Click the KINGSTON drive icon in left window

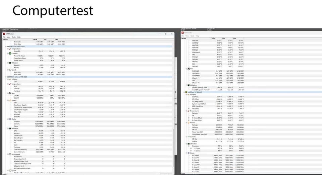[8, 47]
